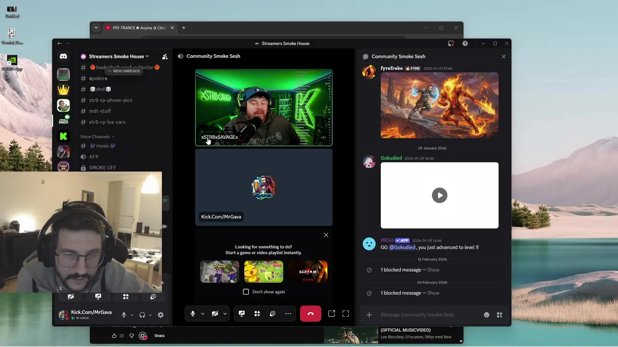
Task: Mute microphone in the user panel
Action: click(124, 315)
